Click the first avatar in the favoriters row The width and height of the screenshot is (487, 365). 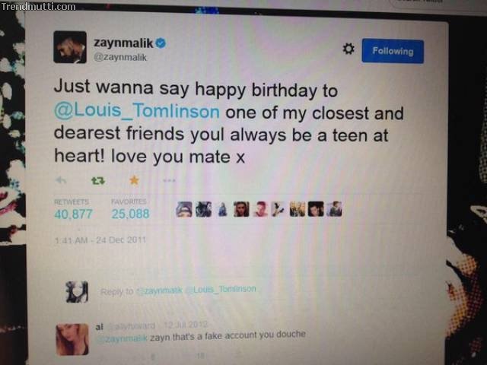184,209
